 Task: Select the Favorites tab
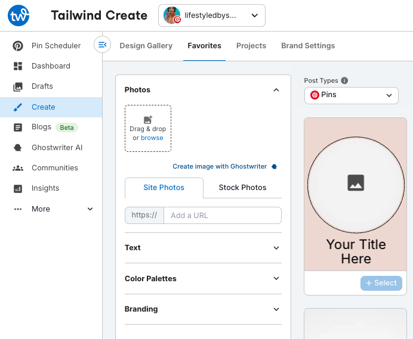[204, 46]
